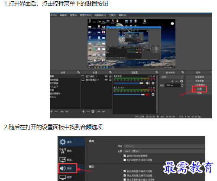Add a new scene with plus icon
This screenshot has height=181, width=217.
[52, 111]
